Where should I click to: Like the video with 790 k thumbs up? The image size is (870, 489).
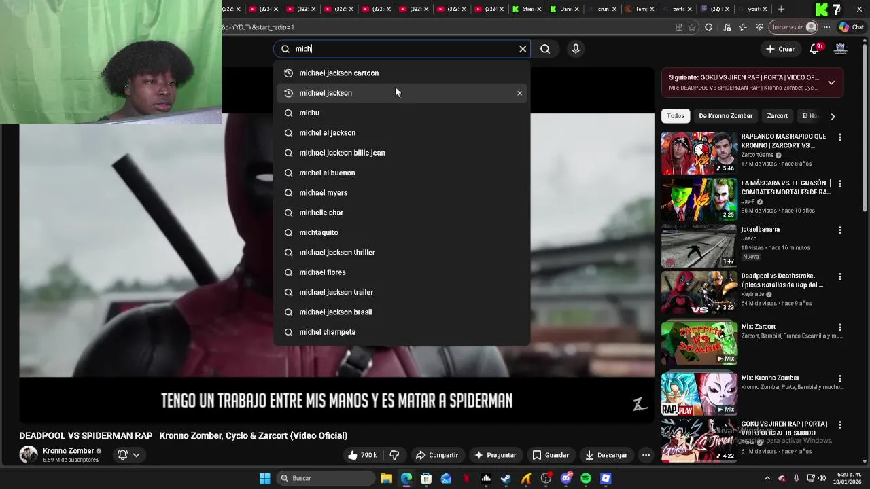click(362, 455)
